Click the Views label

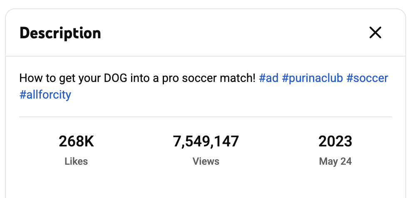point(206,161)
